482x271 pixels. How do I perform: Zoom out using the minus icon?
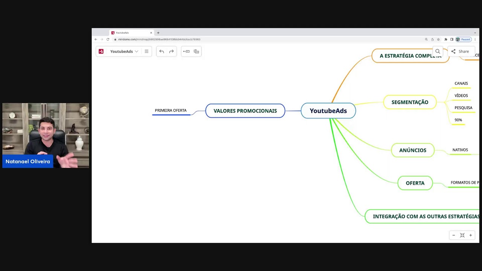[453, 235]
